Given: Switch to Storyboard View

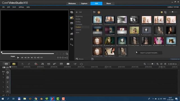Looking at the screenshot, I should coord(6,64).
